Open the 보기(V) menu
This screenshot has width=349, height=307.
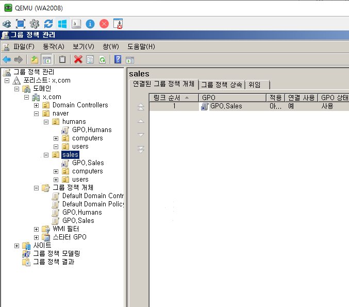point(84,46)
